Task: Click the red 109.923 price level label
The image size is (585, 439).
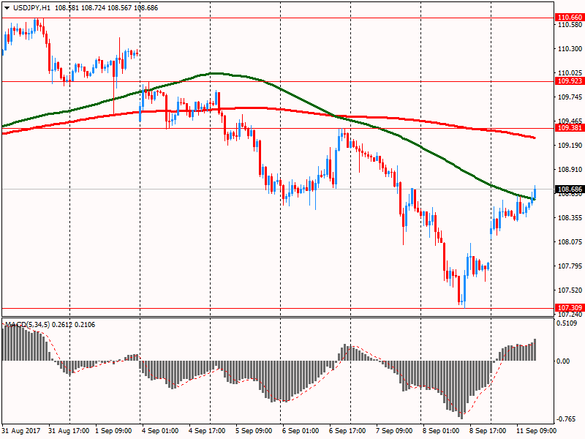Action: point(570,81)
